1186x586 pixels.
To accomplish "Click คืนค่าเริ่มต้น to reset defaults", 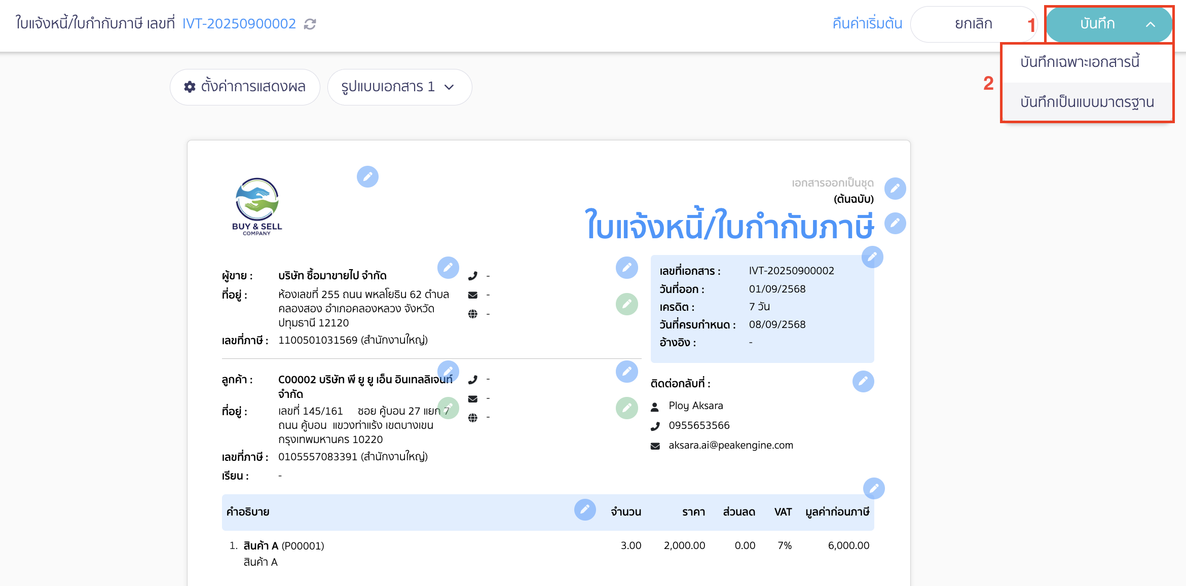I will coord(867,24).
